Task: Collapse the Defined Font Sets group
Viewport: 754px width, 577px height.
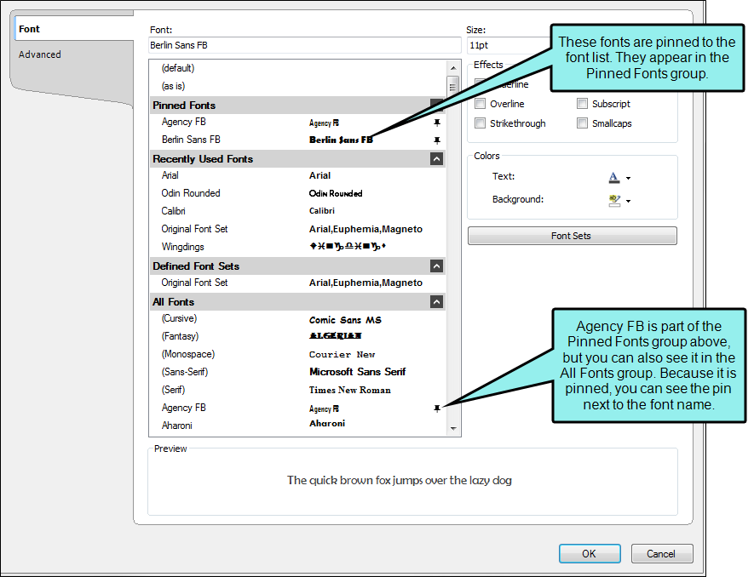Action: point(436,266)
